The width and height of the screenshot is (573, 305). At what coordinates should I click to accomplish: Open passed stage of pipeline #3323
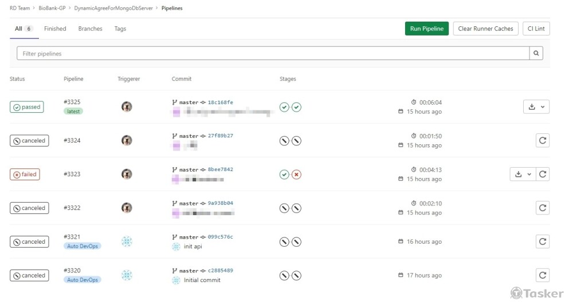(284, 175)
